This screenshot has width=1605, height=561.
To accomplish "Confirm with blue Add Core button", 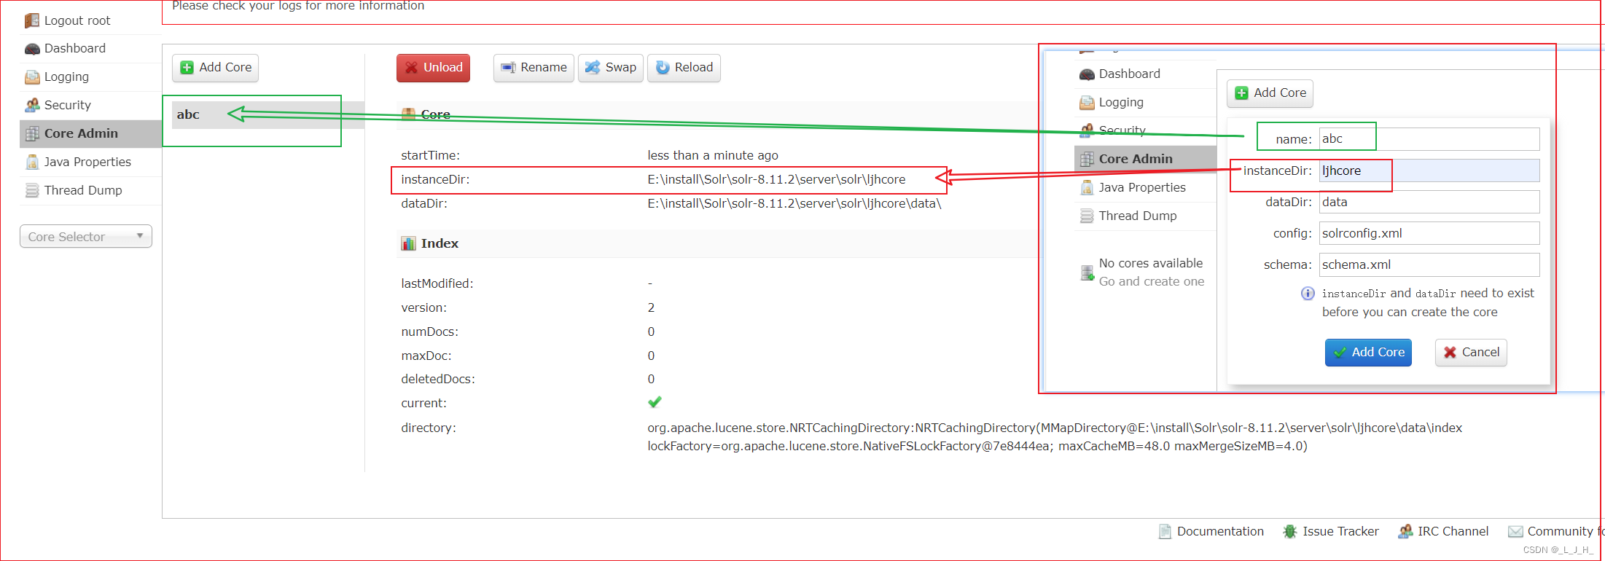I will click(1368, 353).
